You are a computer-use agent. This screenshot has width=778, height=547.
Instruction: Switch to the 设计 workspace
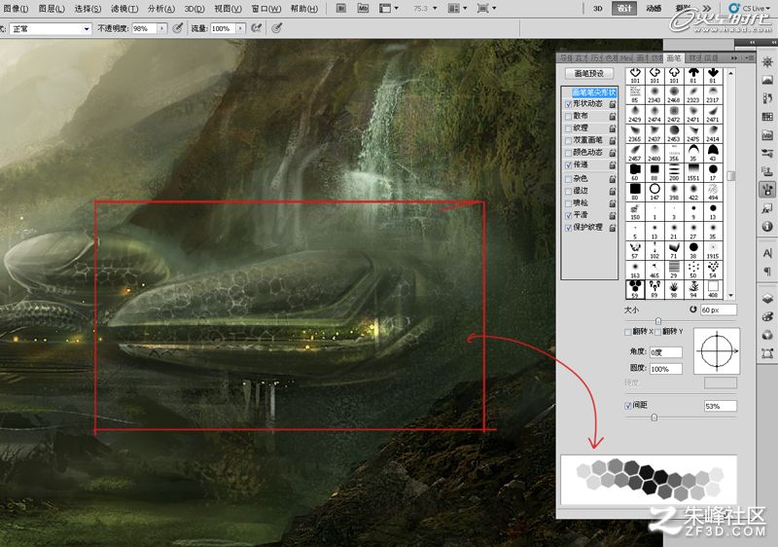(624, 9)
